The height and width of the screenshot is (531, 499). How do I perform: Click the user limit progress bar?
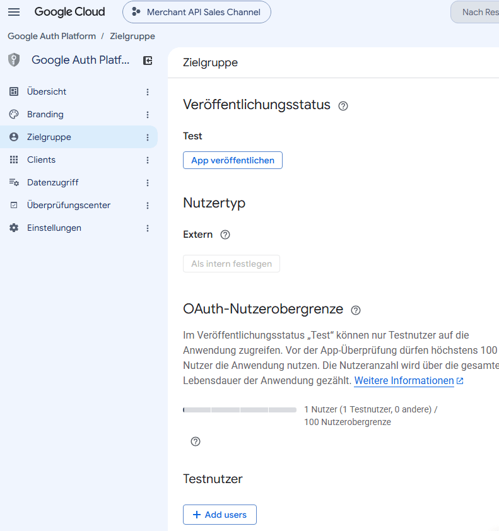coord(240,410)
